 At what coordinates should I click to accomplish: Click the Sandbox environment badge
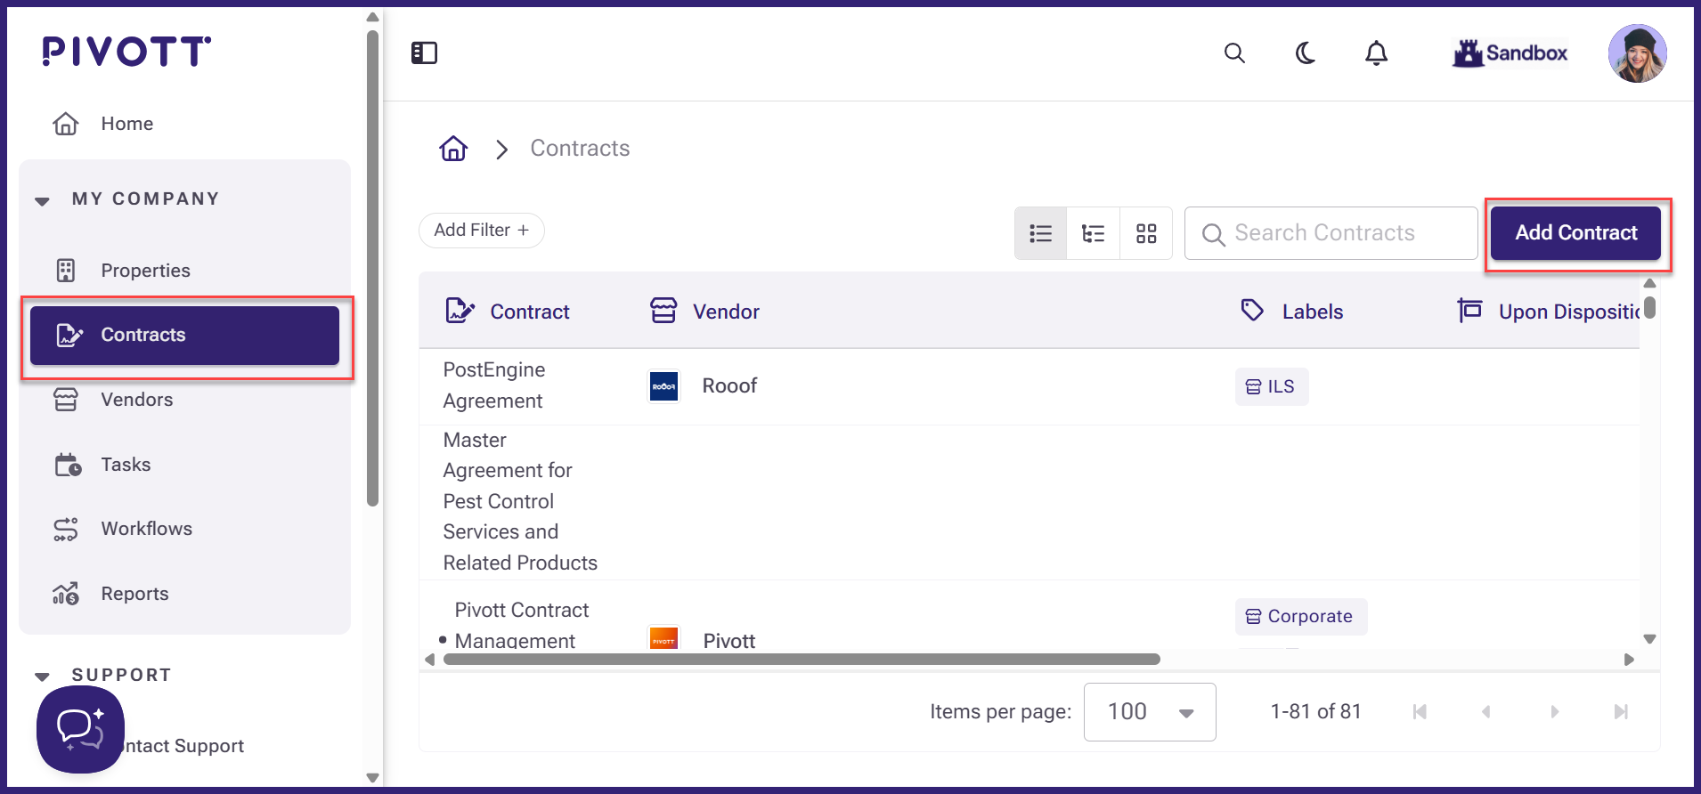[x=1510, y=53]
